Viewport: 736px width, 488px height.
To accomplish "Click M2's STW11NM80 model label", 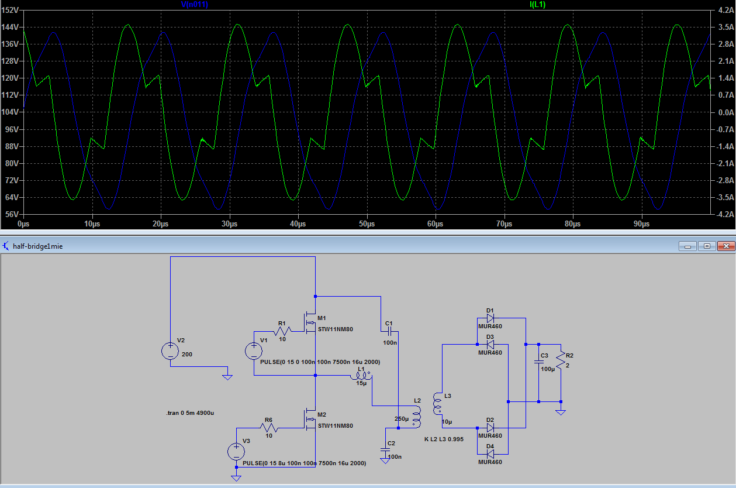I will (x=336, y=426).
